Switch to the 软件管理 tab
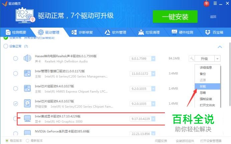 click(115, 32)
